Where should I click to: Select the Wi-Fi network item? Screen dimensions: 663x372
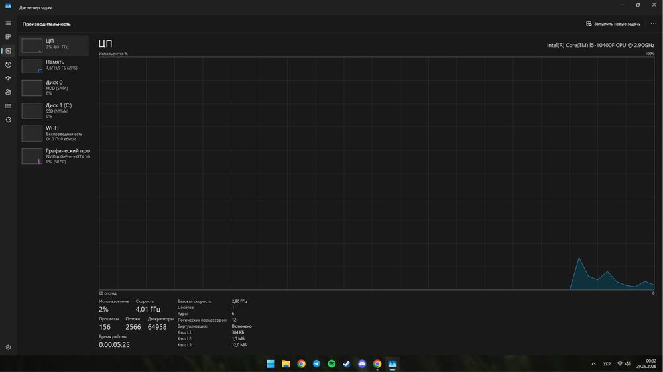tap(54, 133)
